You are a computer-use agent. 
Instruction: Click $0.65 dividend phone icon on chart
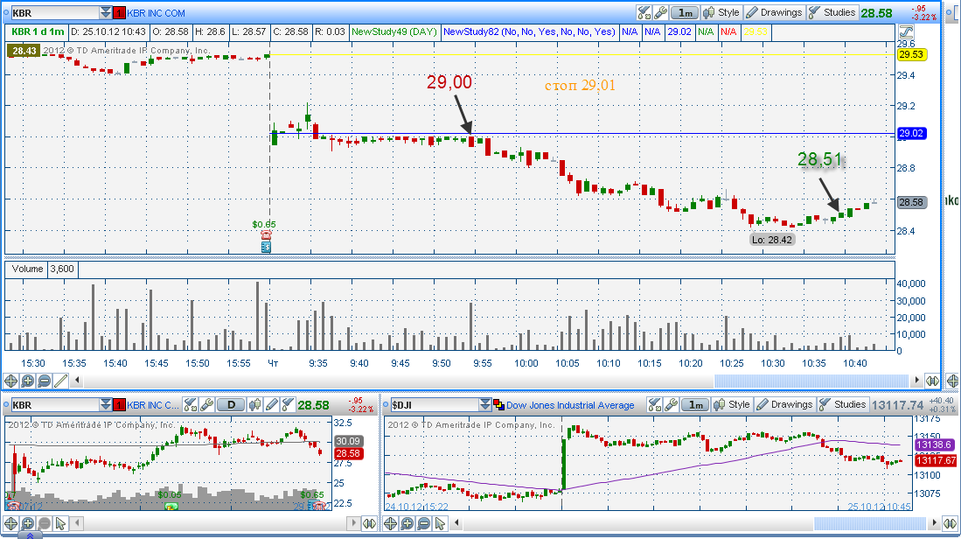click(266, 234)
